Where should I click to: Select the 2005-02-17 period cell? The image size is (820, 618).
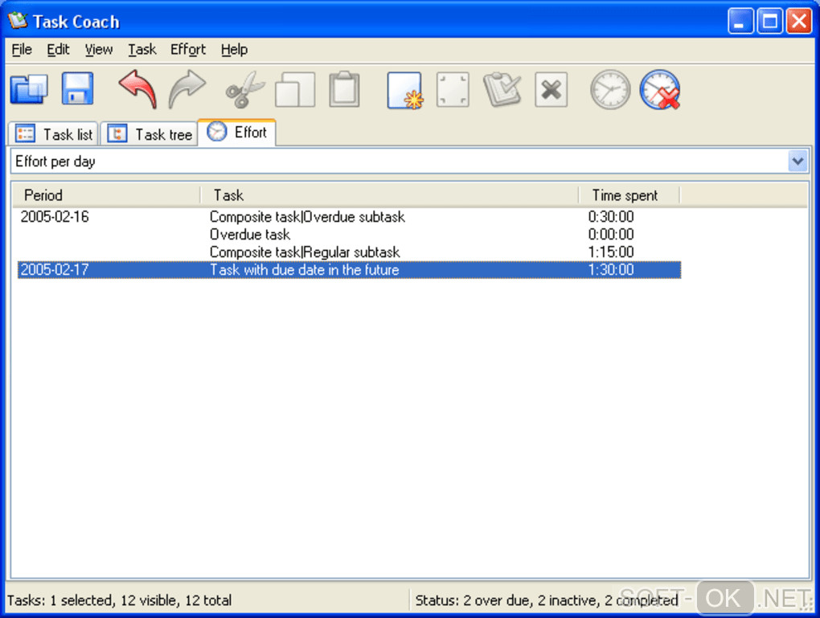55,270
